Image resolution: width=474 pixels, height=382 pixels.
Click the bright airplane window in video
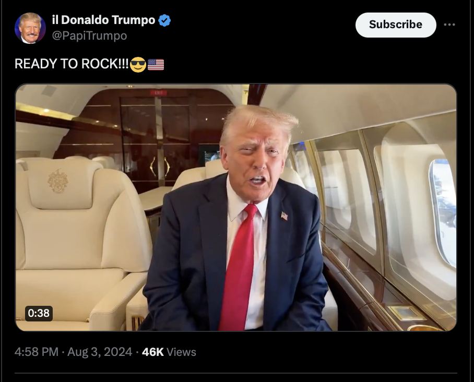click(x=443, y=211)
